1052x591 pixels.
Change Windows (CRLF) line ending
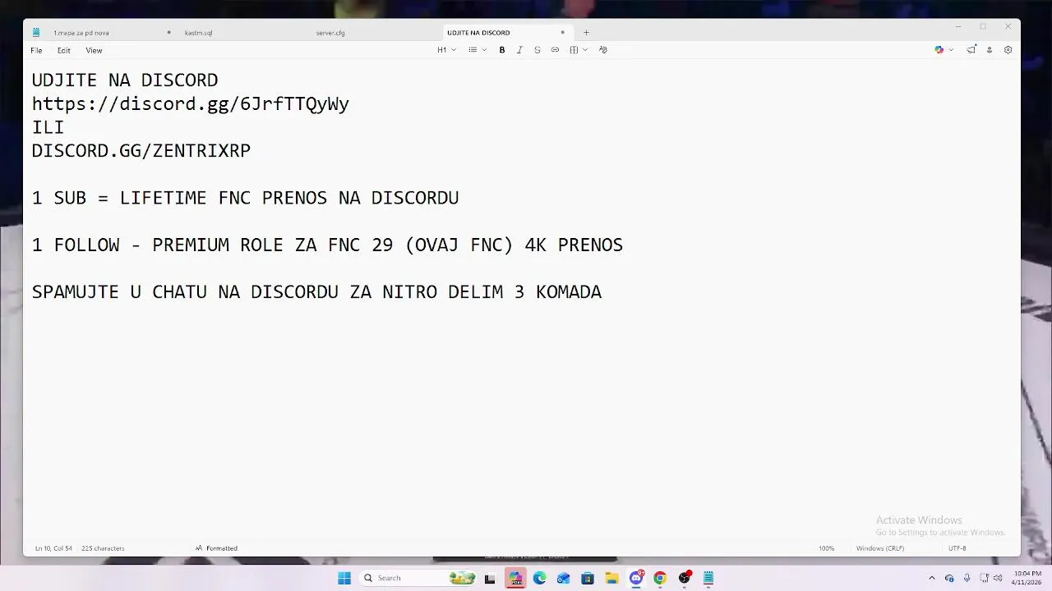coord(879,548)
